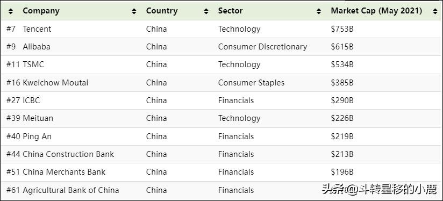Sort by rank using first column arrows
This screenshot has width=443, height=201.
pyautogui.click(x=10, y=11)
